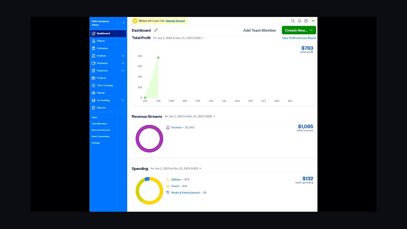Open Team Members in sidebar
Screen dimensions: 407x229
99,123
